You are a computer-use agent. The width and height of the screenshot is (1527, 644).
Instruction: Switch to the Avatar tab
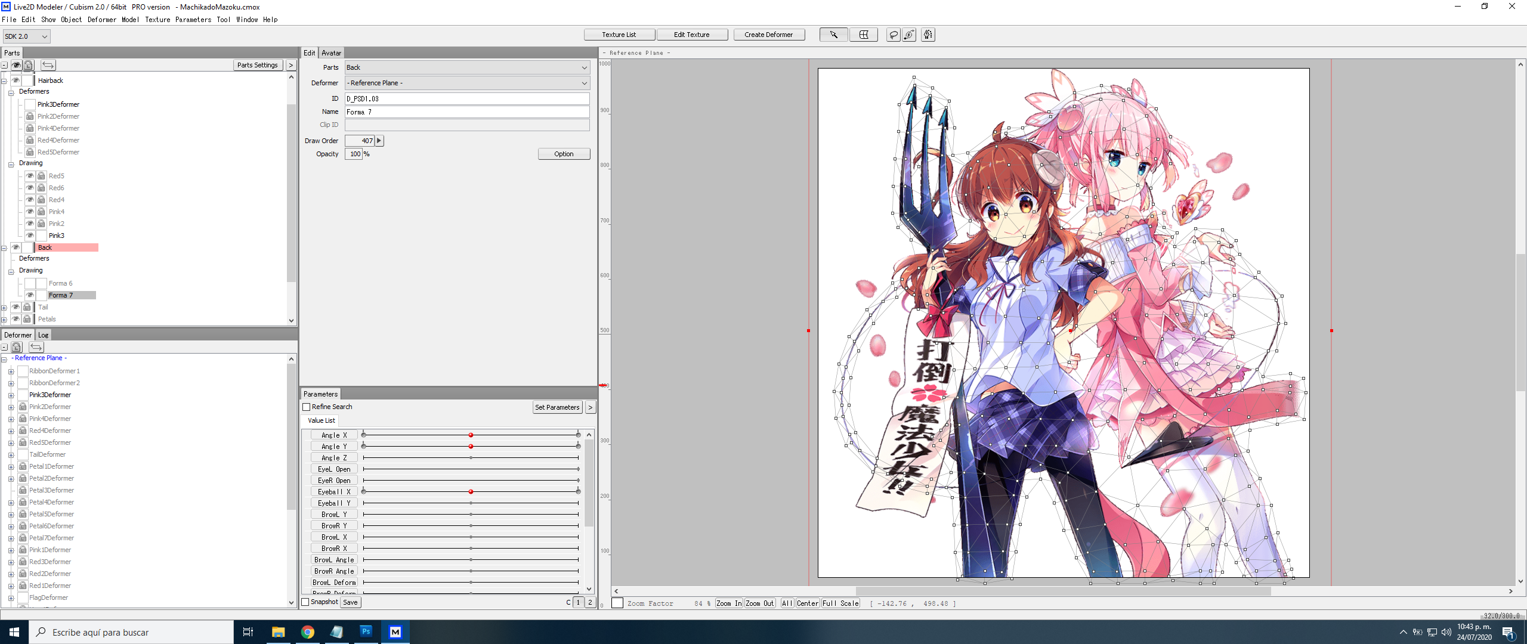(x=331, y=53)
